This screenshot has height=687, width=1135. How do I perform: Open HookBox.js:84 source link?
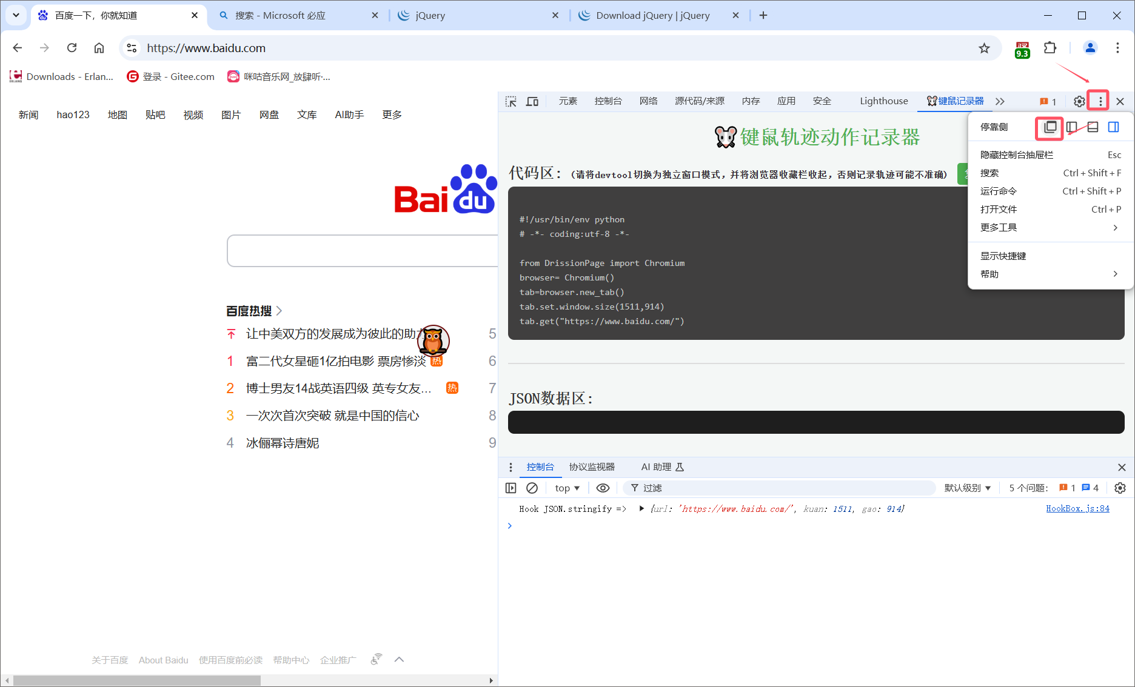(x=1077, y=508)
